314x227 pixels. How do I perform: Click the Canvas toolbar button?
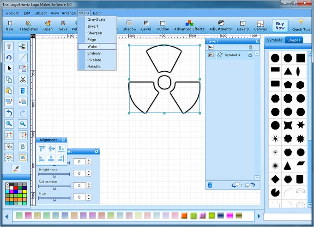coord(260,26)
